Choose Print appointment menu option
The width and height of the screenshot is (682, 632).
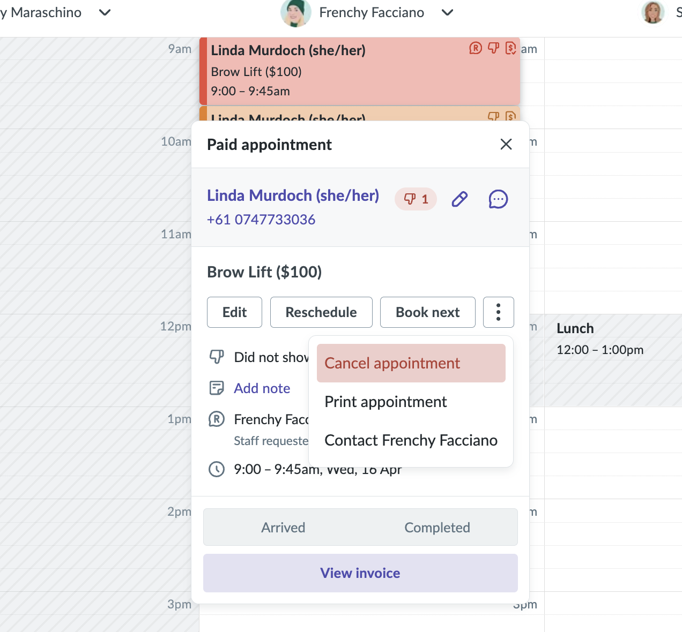386,402
